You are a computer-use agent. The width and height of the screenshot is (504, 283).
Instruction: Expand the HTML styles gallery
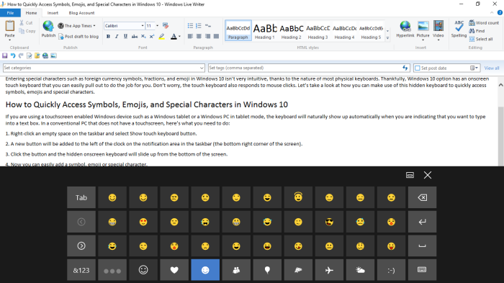387,38
